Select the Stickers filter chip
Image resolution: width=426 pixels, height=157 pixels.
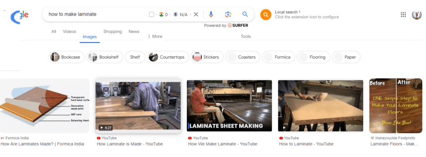[x=207, y=57]
